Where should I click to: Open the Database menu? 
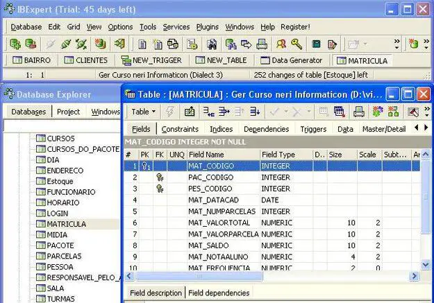point(26,27)
